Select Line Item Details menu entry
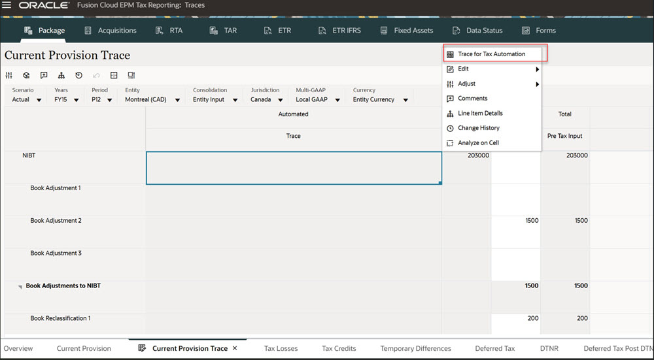 tap(492, 113)
